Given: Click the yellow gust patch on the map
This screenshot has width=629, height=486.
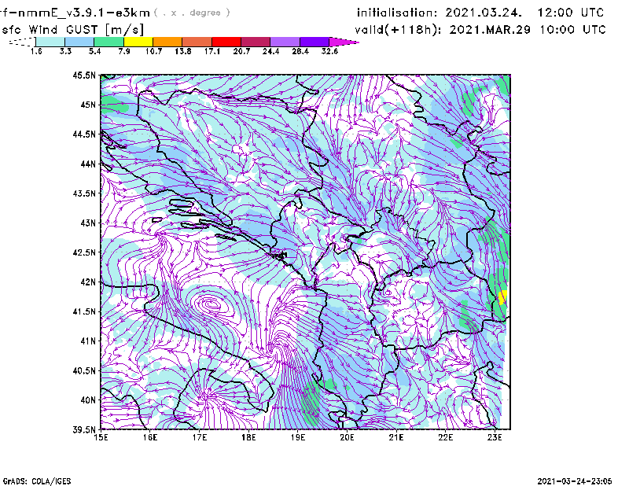Looking at the screenshot, I should click(502, 297).
